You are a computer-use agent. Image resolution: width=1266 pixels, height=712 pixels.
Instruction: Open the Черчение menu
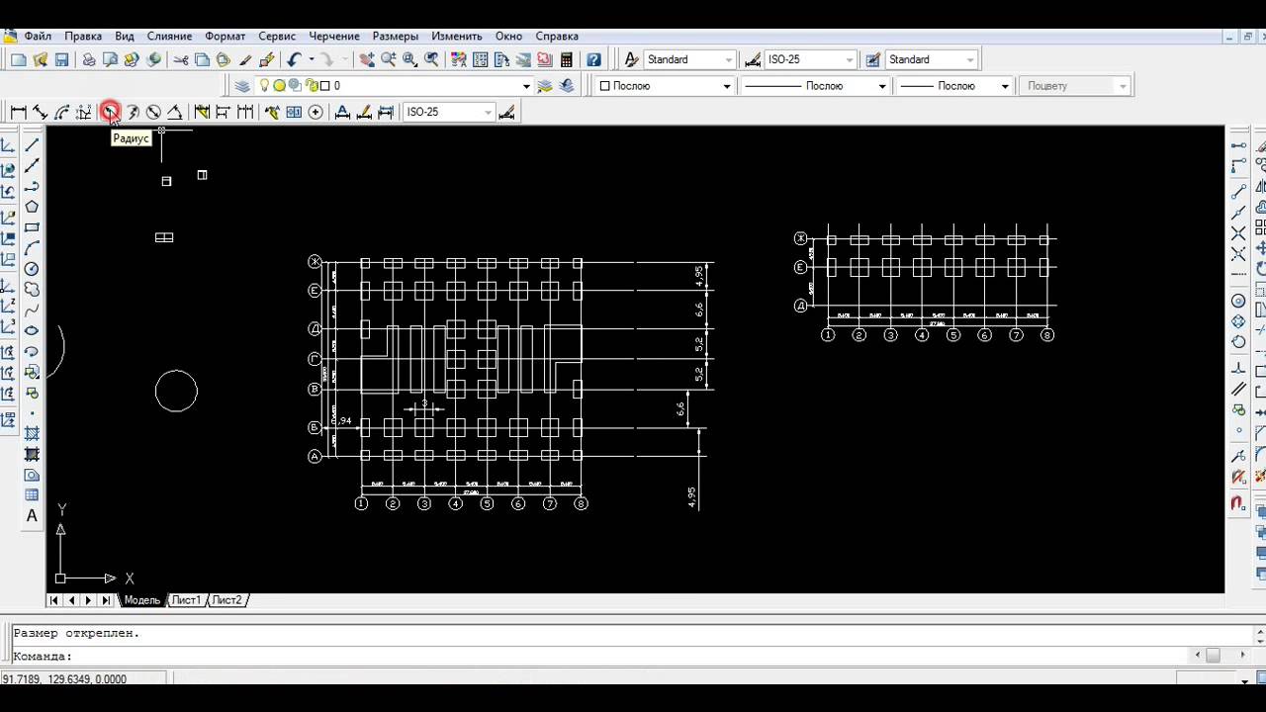point(334,36)
